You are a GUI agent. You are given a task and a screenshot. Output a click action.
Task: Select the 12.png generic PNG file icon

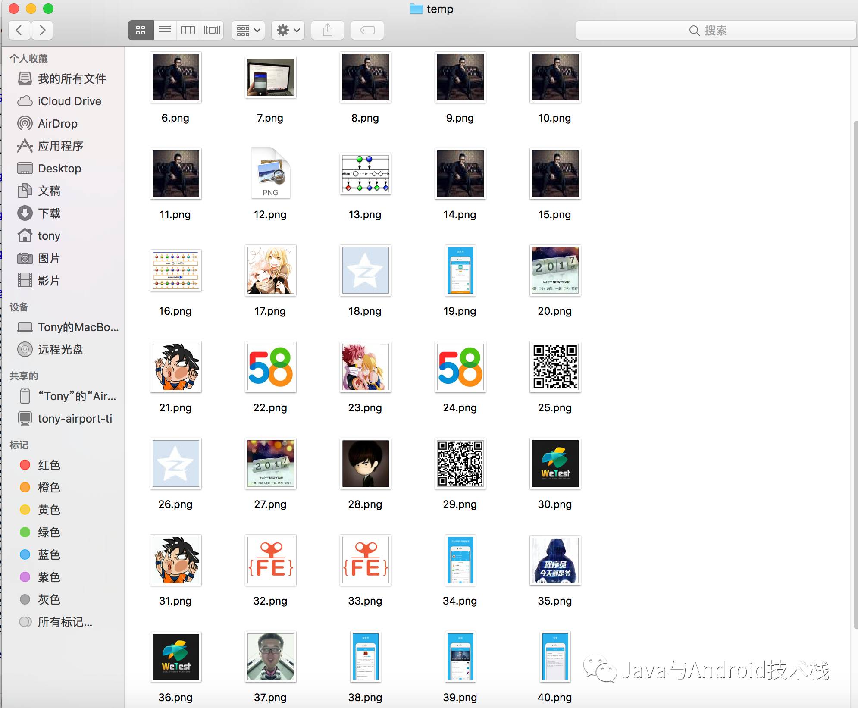pyautogui.click(x=271, y=173)
